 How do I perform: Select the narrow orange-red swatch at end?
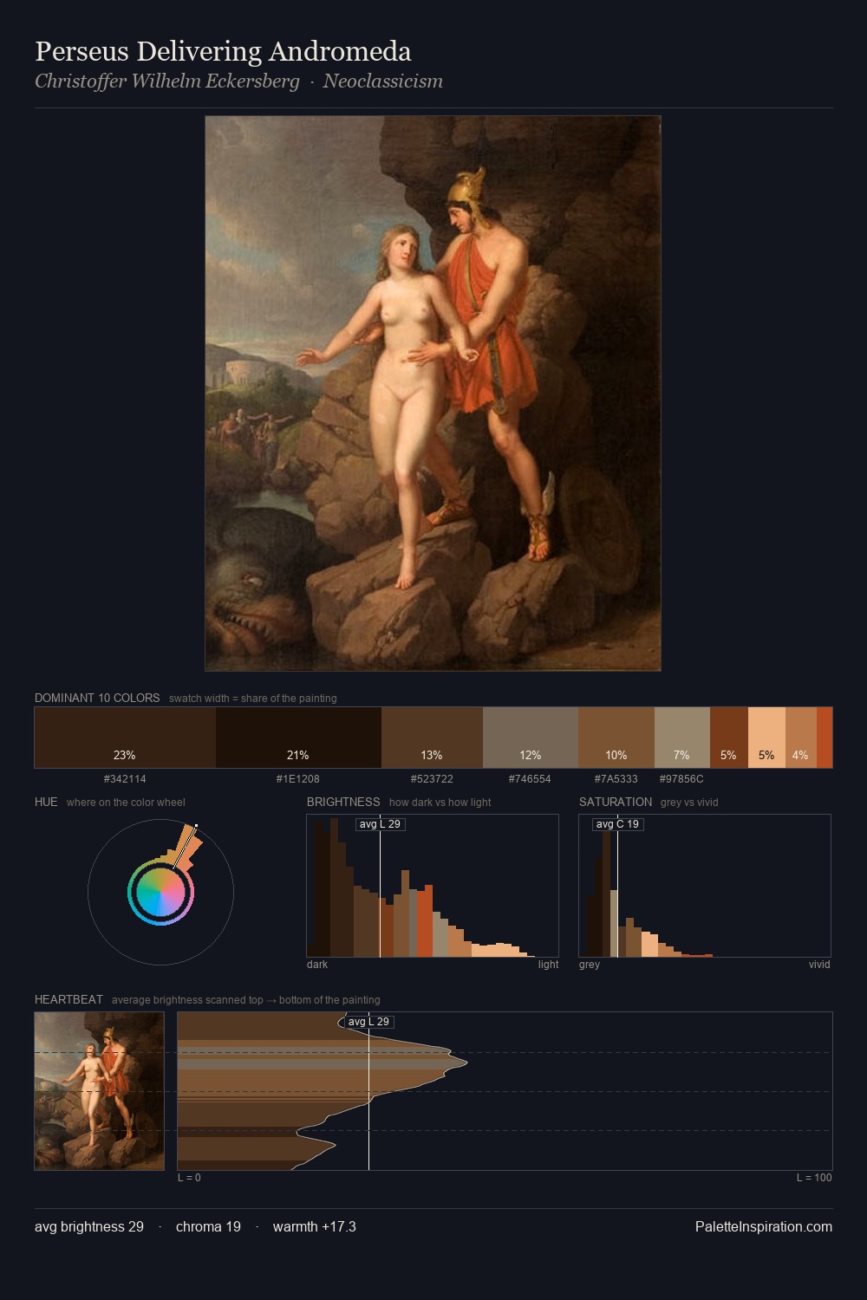(825, 738)
